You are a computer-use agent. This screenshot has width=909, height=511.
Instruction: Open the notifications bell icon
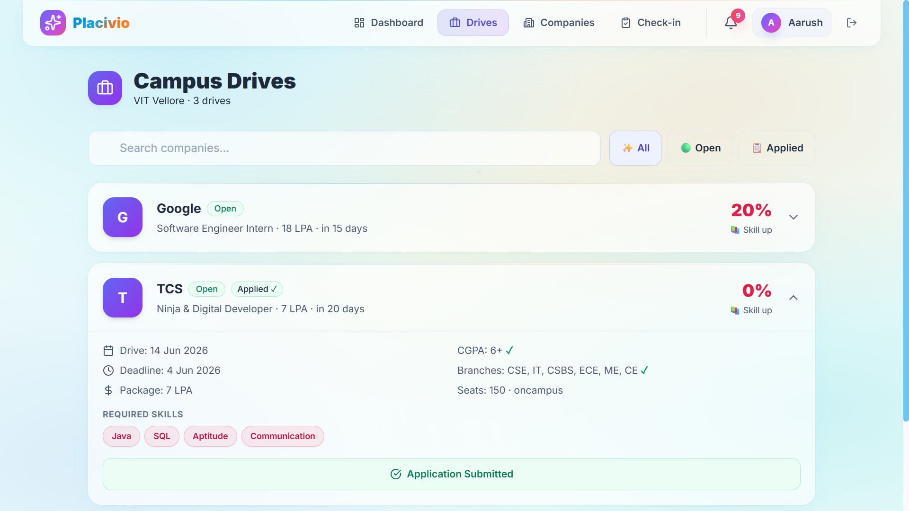coord(731,23)
